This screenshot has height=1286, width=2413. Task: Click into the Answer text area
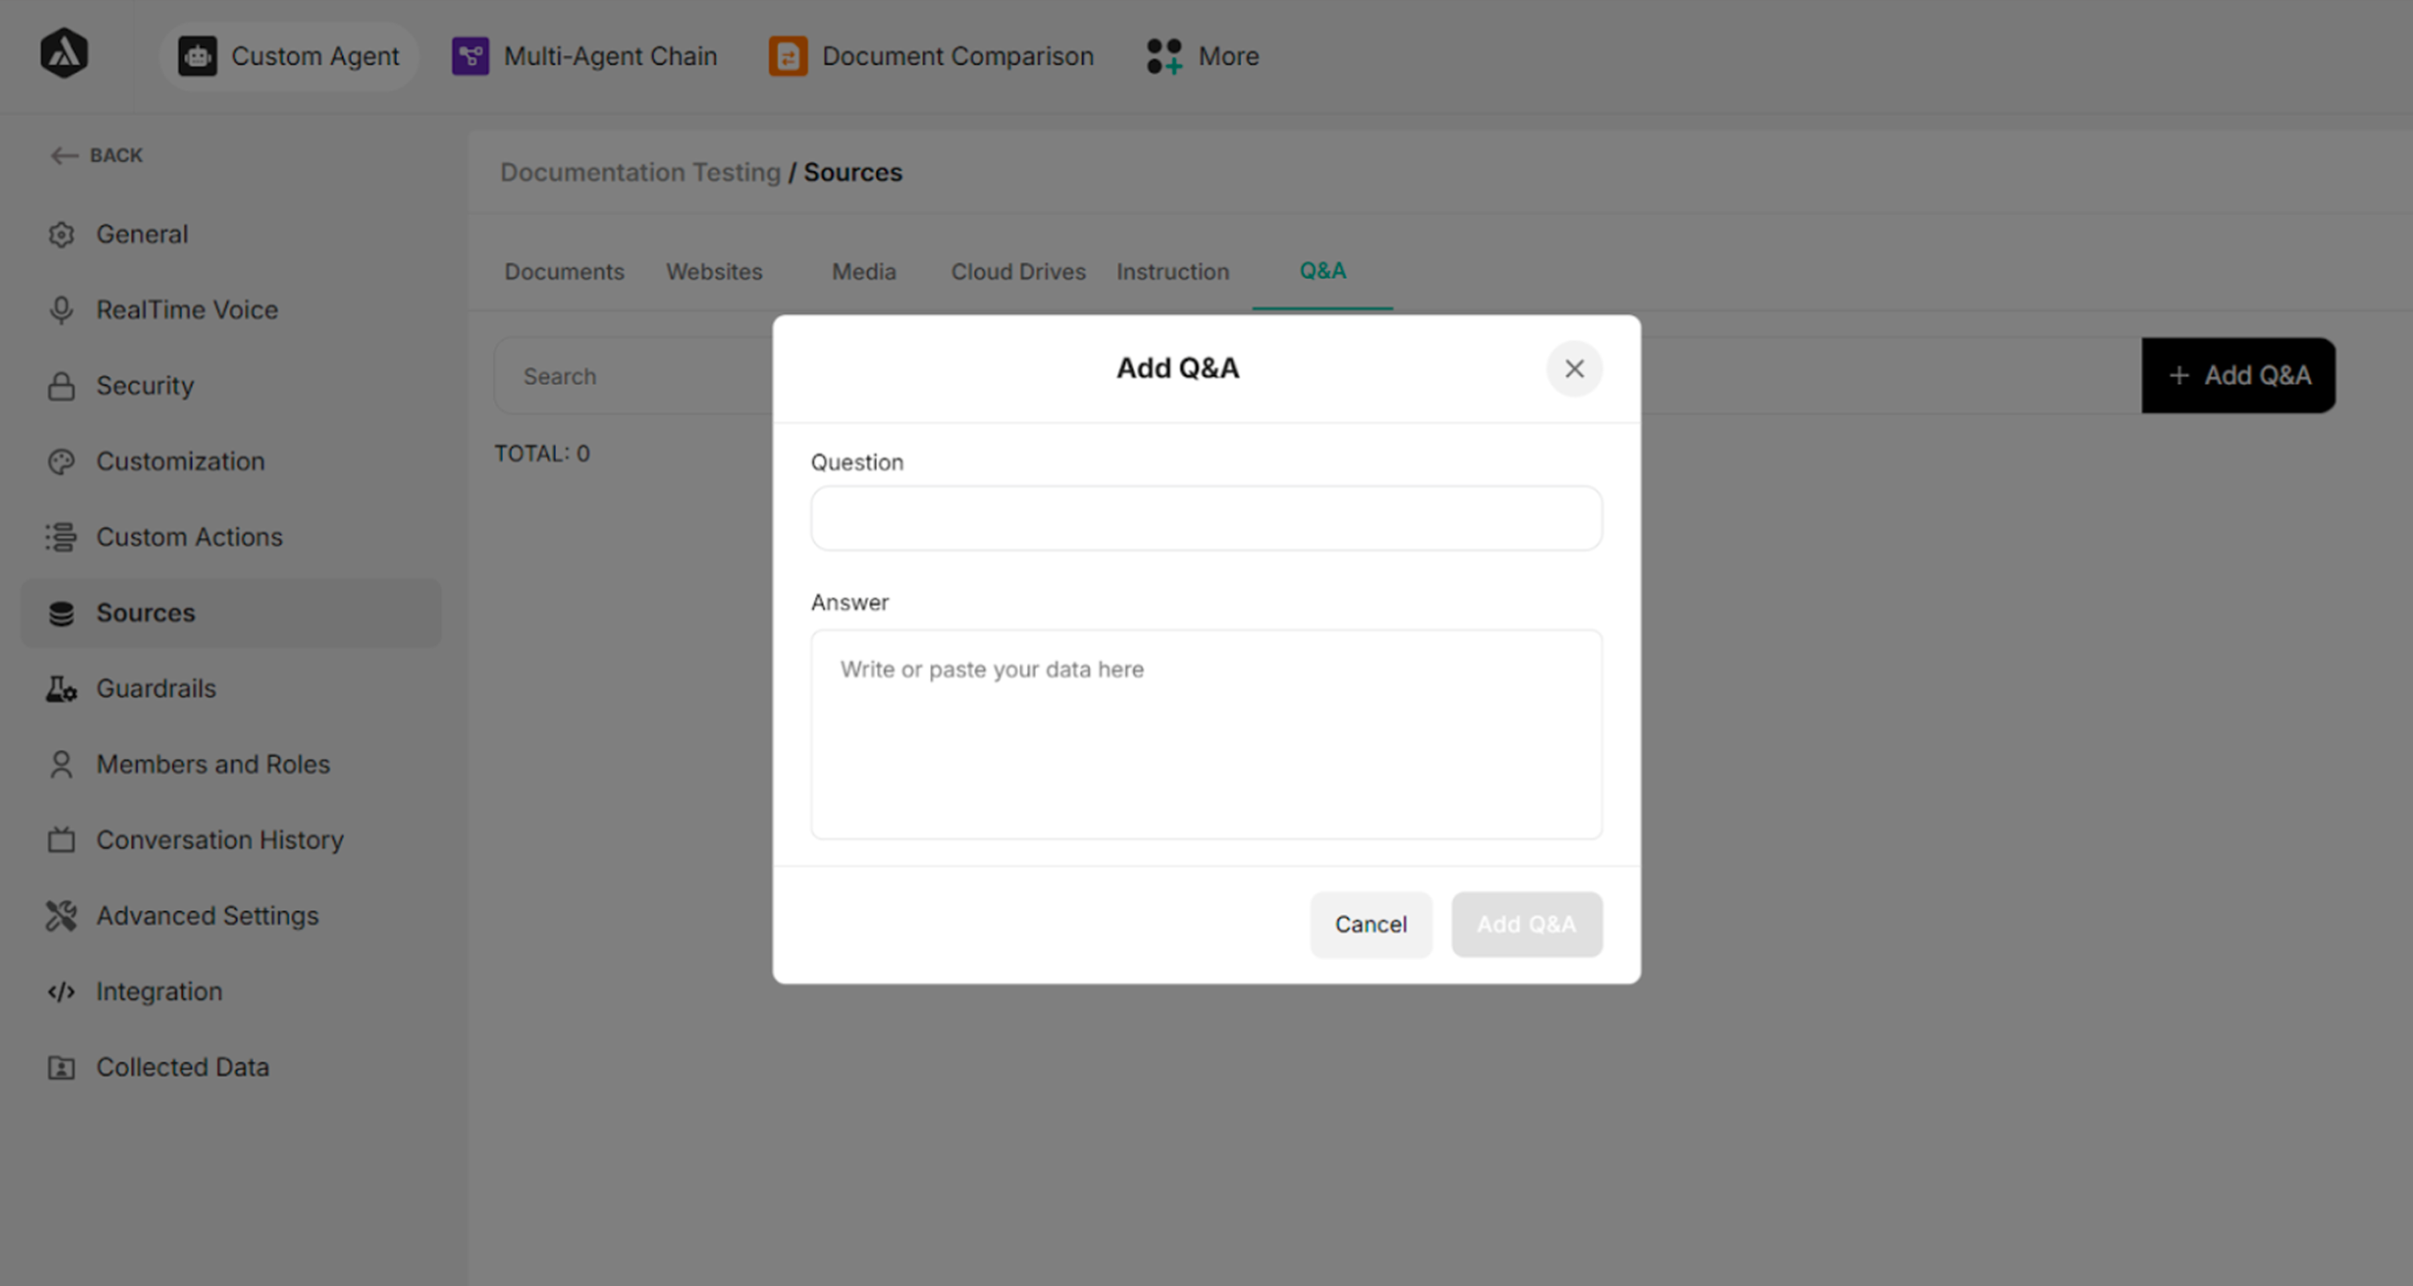(1206, 734)
